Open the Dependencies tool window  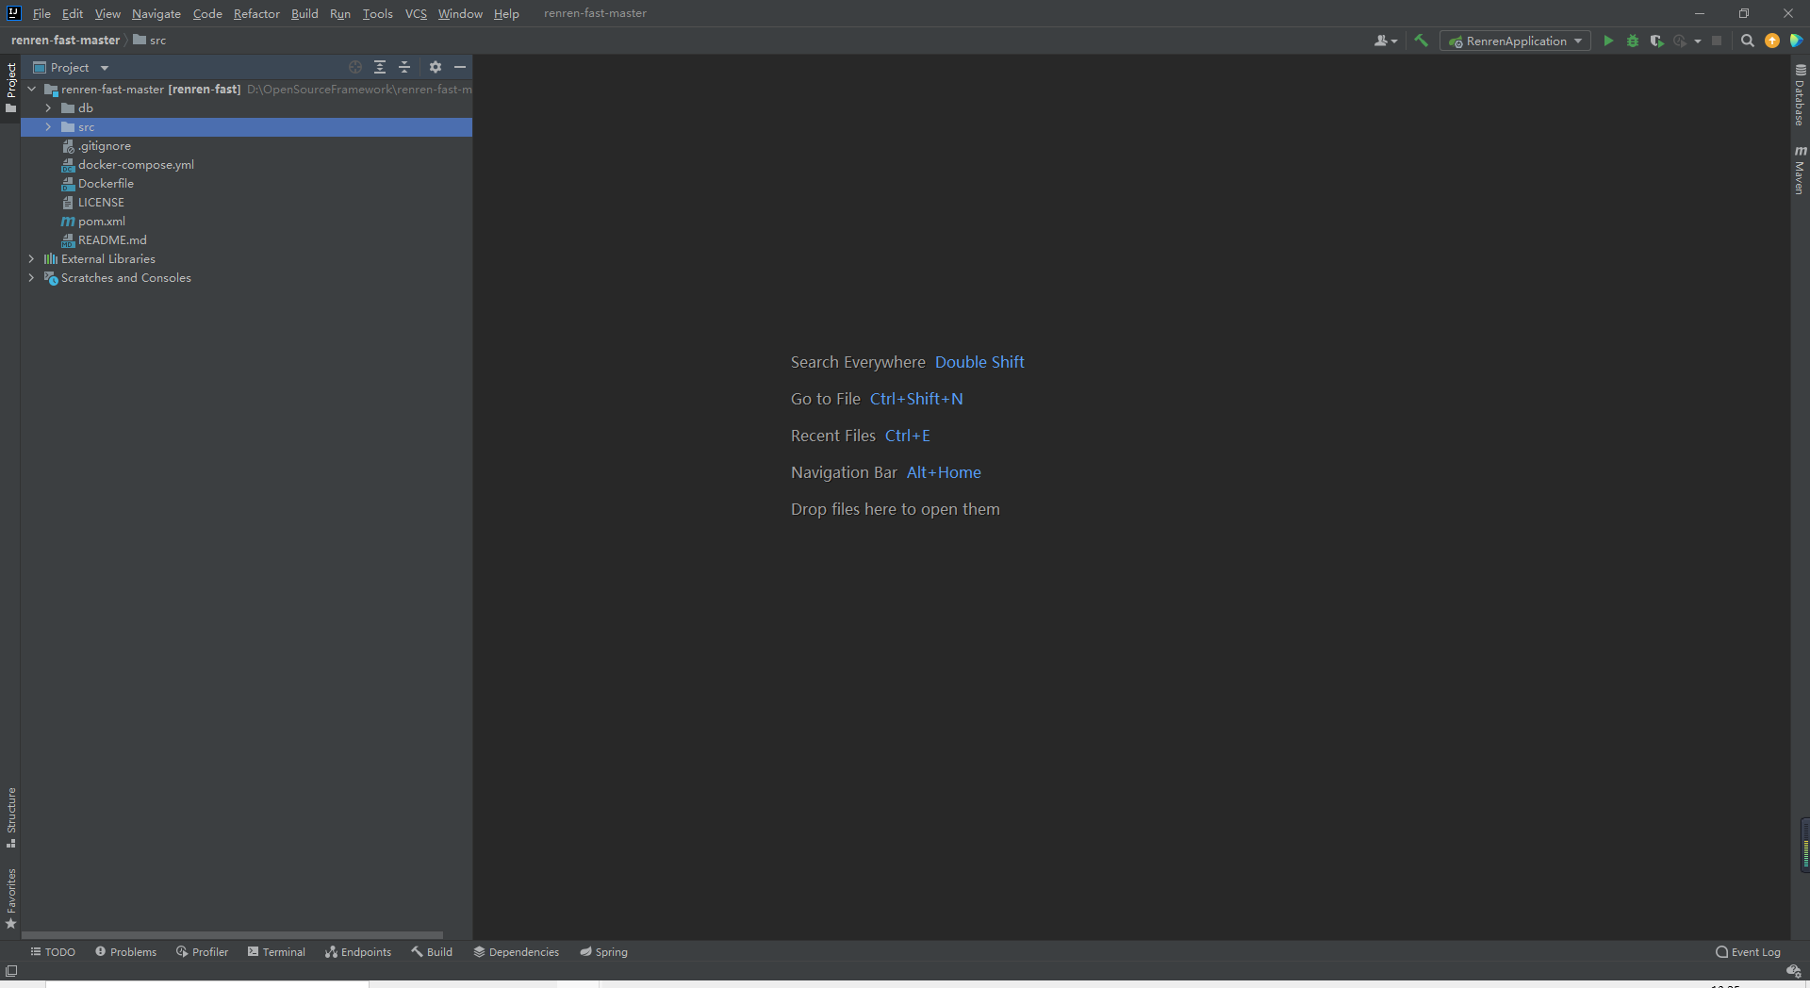516,951
